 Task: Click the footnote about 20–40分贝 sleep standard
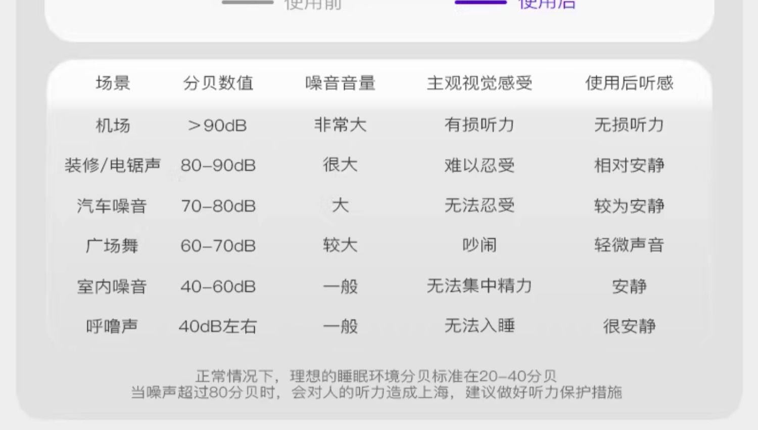(x=376, y=376)
